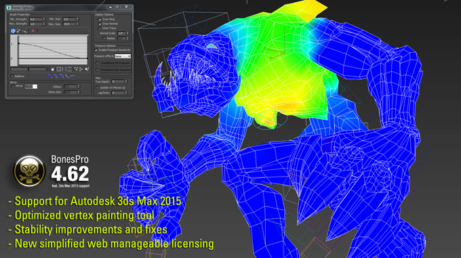Click the Max. Size spinner arrows
This screenshot has width=461, height=258.
tap(77, 24)
